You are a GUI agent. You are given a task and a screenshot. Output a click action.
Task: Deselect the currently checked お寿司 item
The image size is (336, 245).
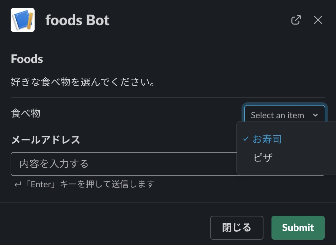click(267, 139)
